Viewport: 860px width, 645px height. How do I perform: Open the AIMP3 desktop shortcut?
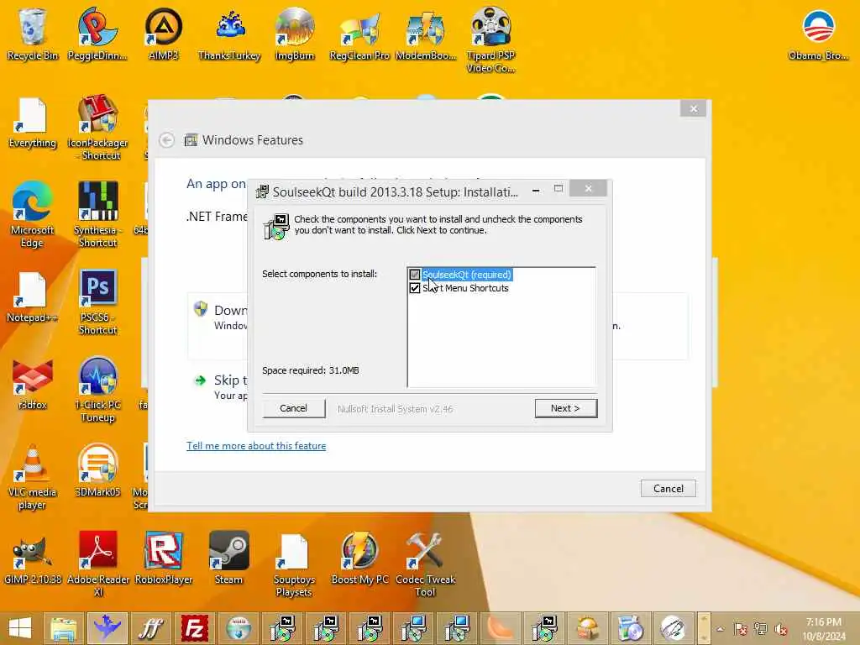pyautogui.click(x=164, y=33)
